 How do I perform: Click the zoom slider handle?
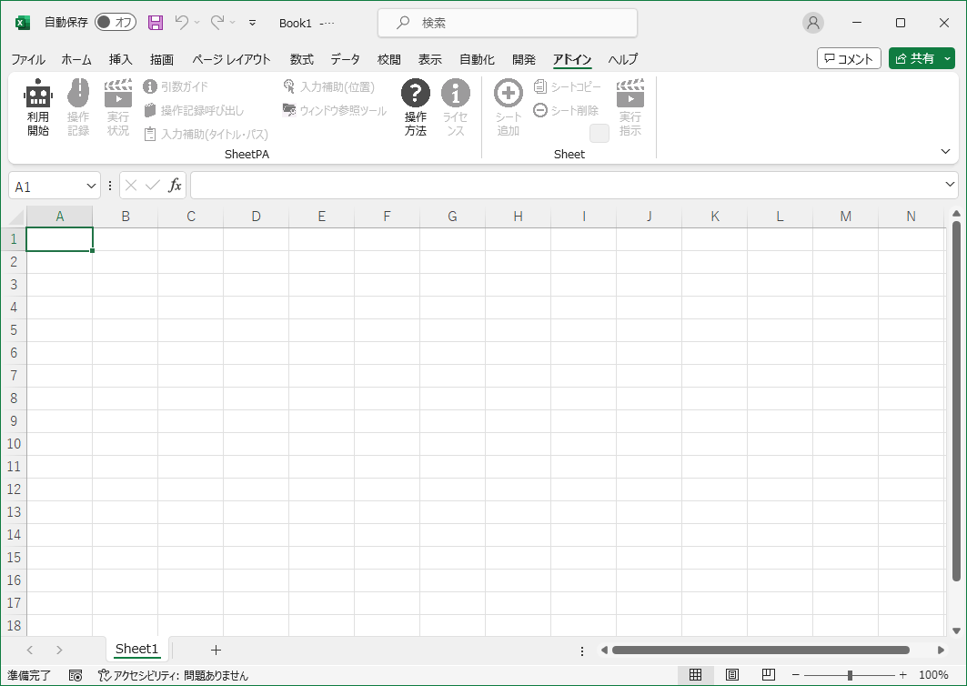850,675
